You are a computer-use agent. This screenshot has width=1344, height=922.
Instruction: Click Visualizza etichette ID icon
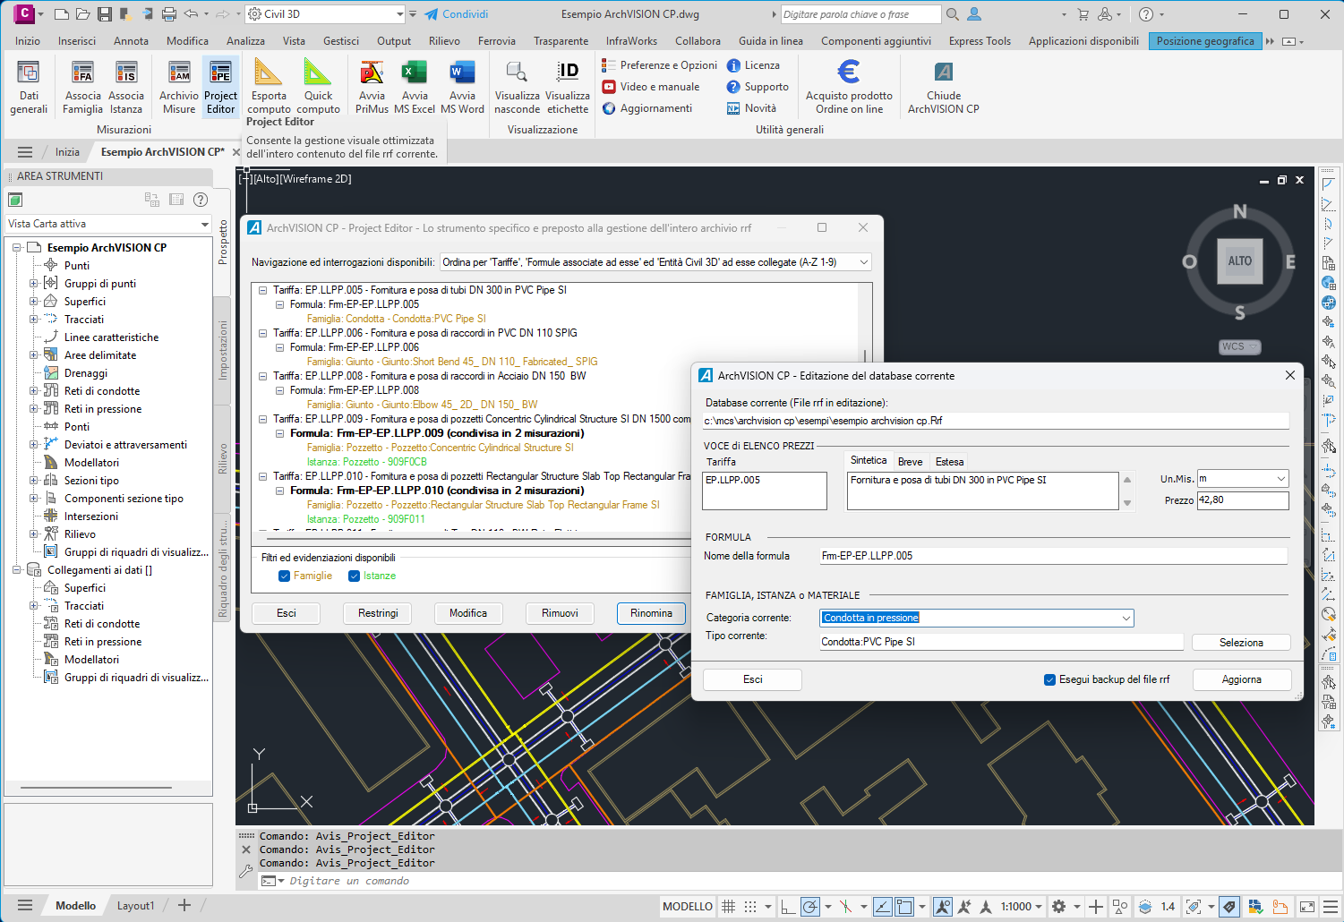pyautogui.click(x=568, y=87)
